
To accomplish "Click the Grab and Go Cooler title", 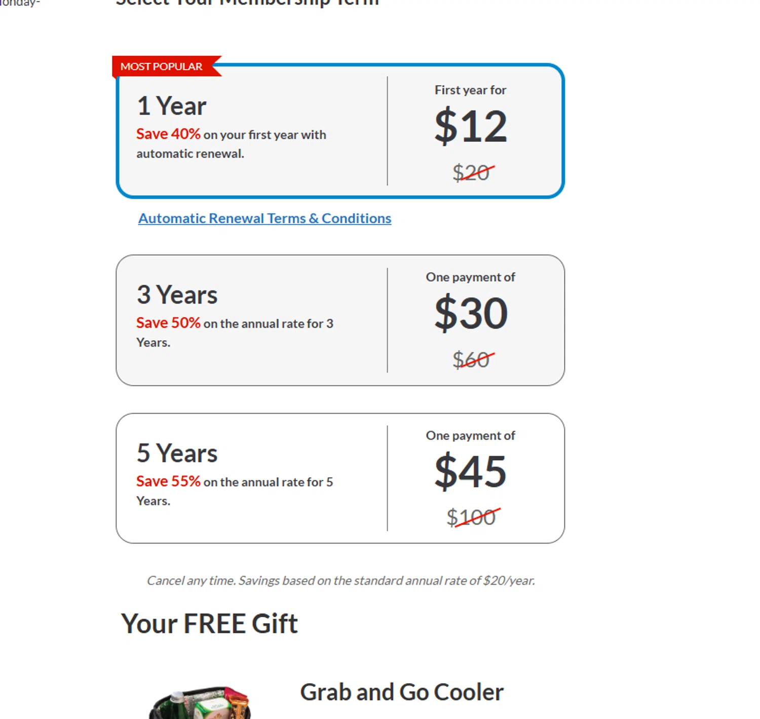I will [x=402, y=692].
